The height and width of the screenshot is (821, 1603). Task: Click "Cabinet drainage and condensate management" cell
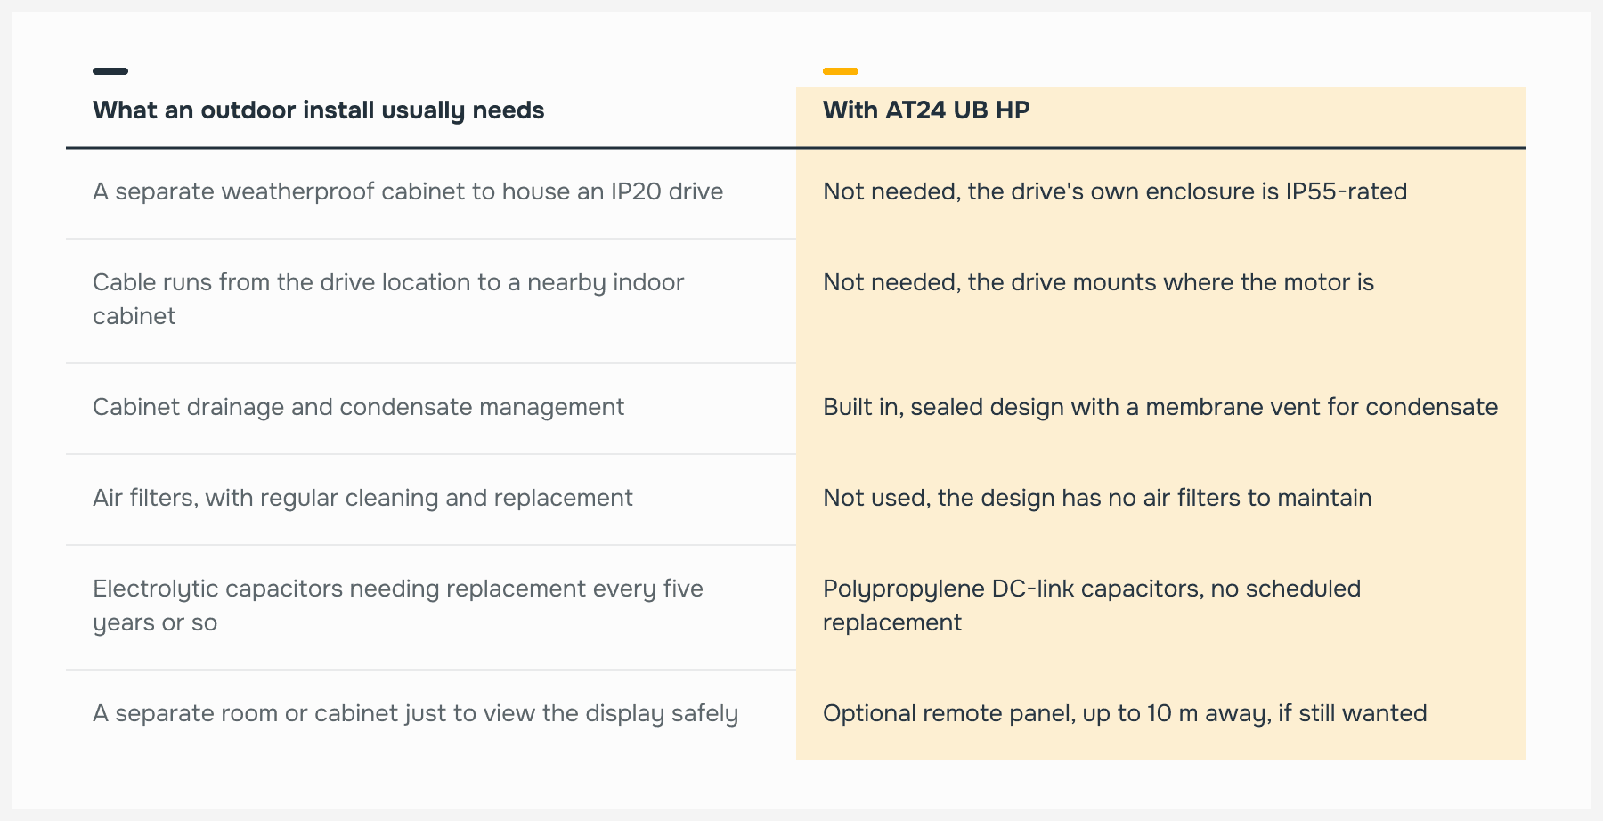431,409
